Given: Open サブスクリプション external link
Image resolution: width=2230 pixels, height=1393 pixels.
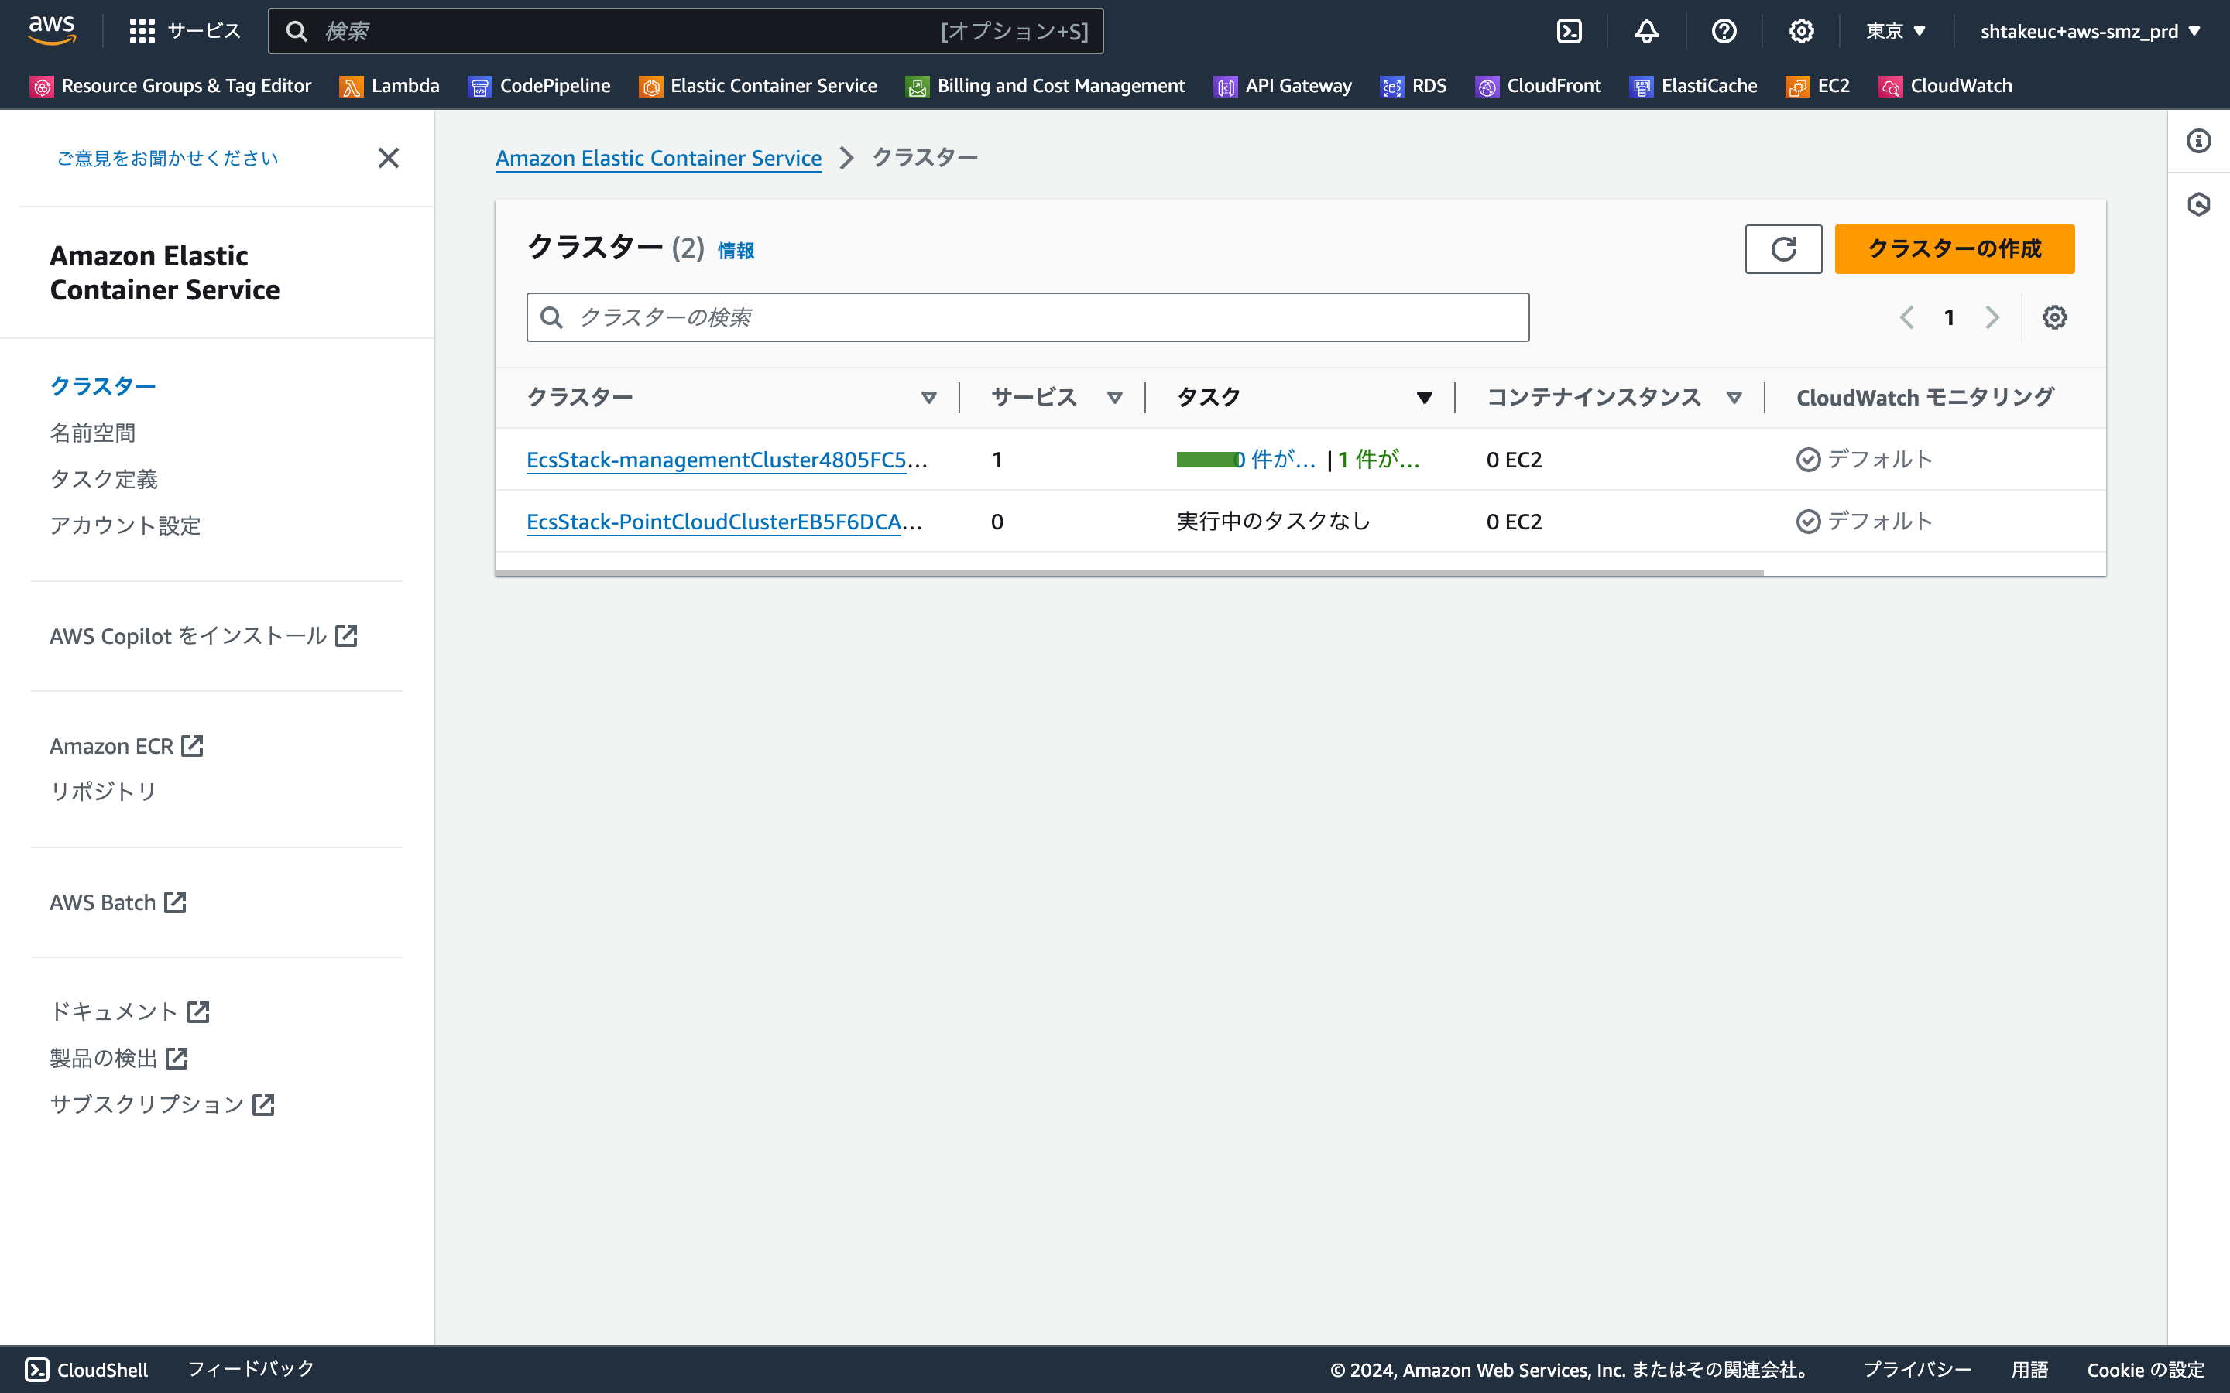Looking at the screenshot, I should [x=162, y=1104].
